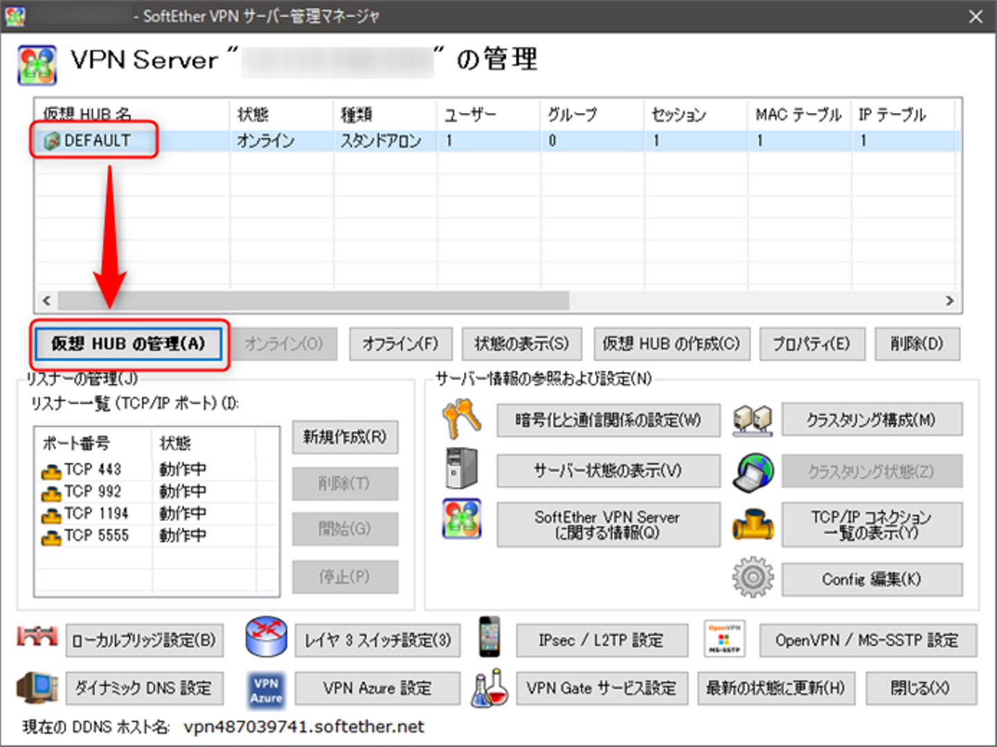The width and height of the screenshot is (997, 747).
Task: Click the hub list scroll right arrow
Action: (x=950, y=301)
